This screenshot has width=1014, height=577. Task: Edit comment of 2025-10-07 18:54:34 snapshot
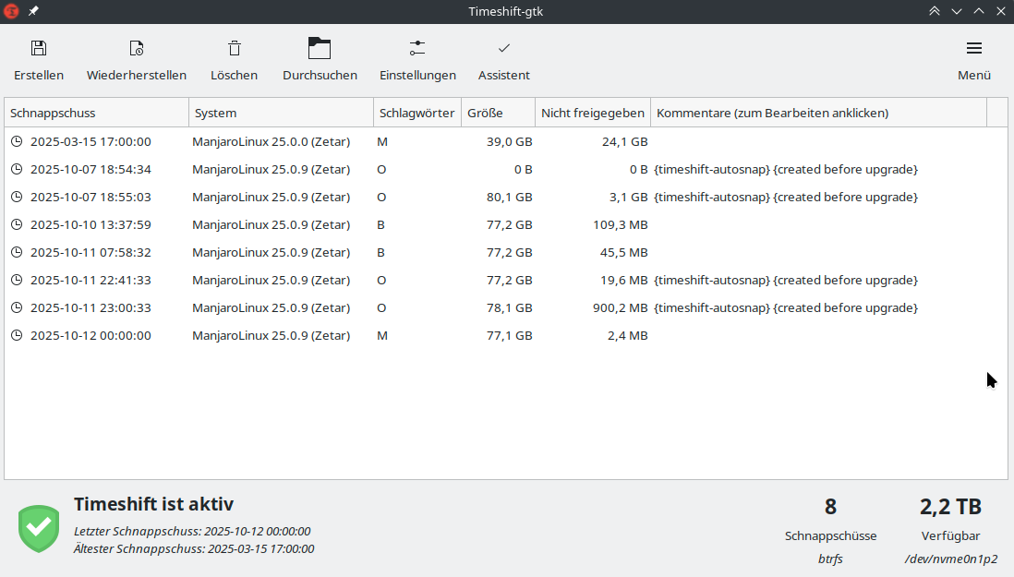pyautogui.click(x=786, y=169)
